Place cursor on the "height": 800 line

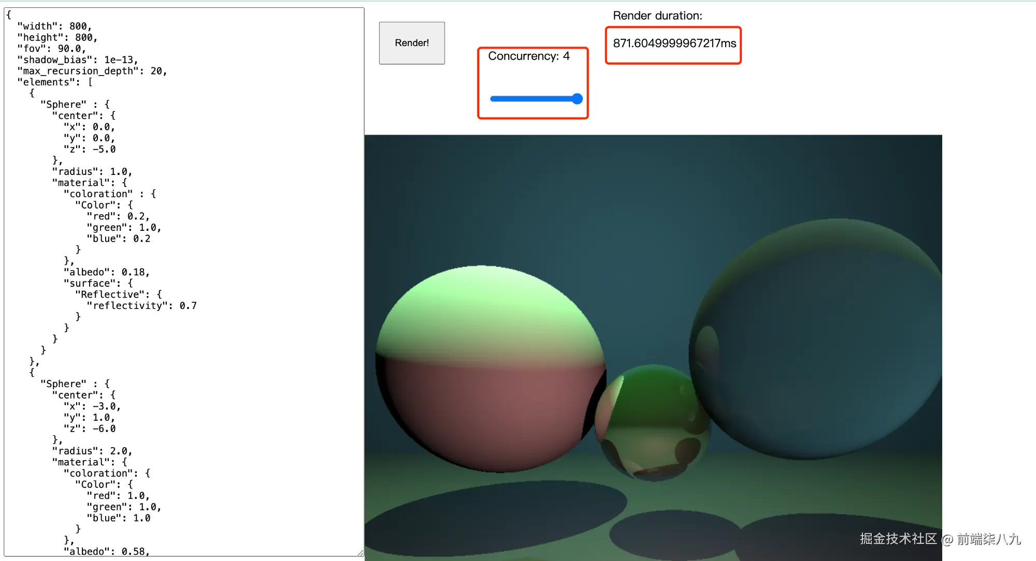point(57,38)
